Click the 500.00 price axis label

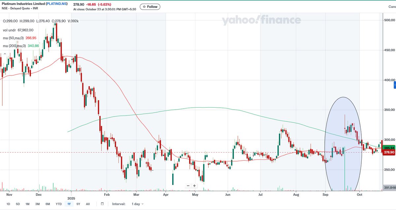[389, 20]
